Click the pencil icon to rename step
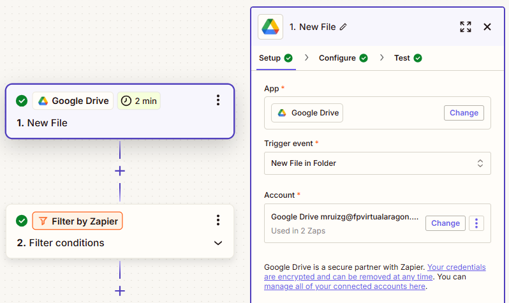The width and height of the screenshot is (509, 303). click(x=343, y=27)
